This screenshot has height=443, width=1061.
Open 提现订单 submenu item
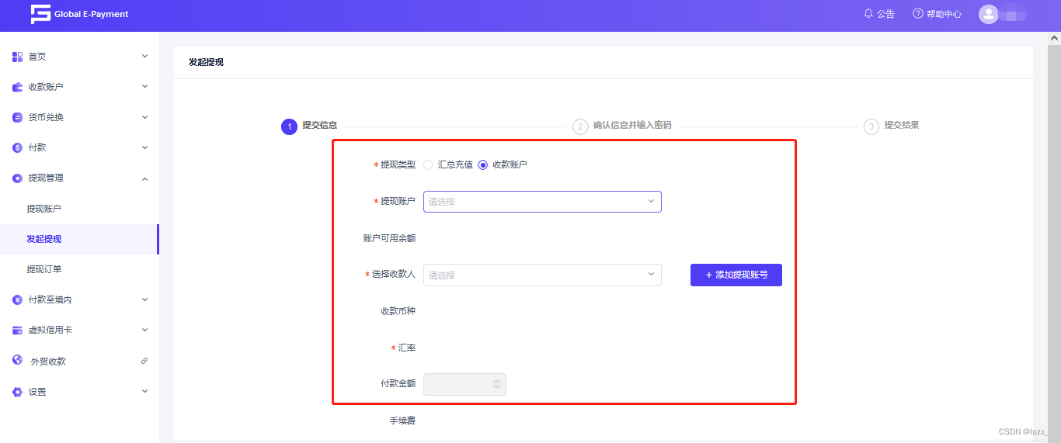[x=79, y=269]
